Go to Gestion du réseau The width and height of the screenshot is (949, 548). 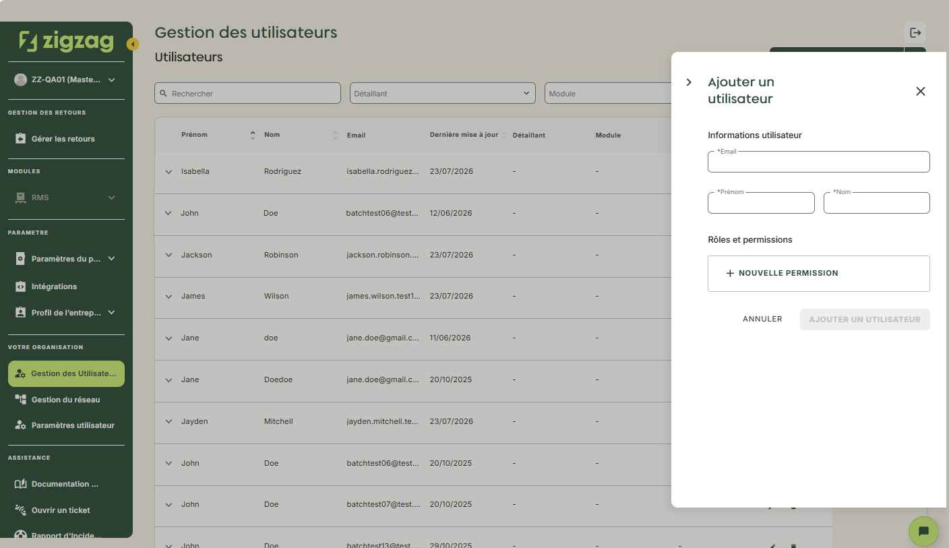tap(66, 400)
